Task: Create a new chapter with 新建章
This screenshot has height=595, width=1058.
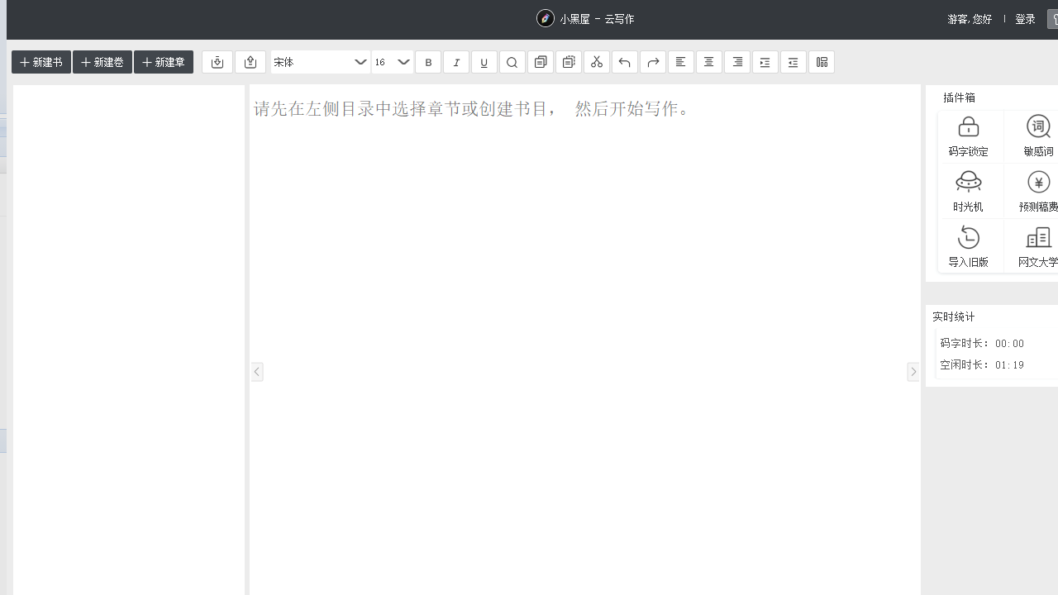Action: [164, 62]
